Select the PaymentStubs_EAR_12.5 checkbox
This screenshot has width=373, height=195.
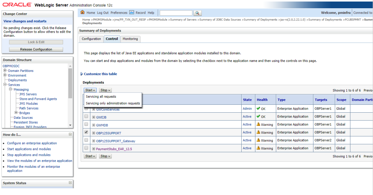[x=86, y=148]
